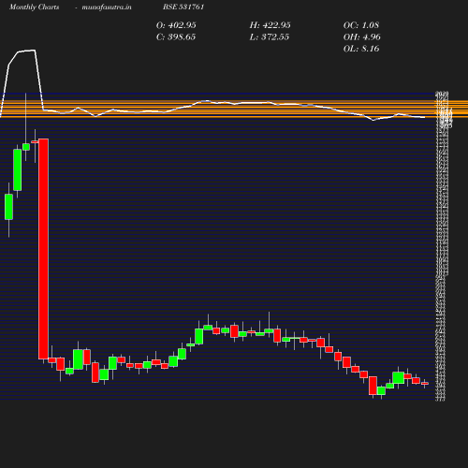Click the 'BSE 531761' symbol text
The image size is (468, 468).
tap(183, 7)
